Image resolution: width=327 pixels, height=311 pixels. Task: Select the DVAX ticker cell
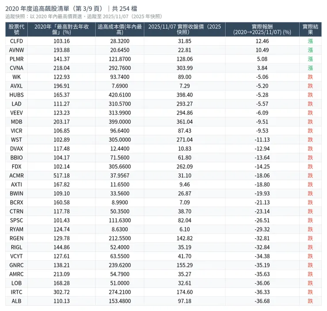pos(16,148)
